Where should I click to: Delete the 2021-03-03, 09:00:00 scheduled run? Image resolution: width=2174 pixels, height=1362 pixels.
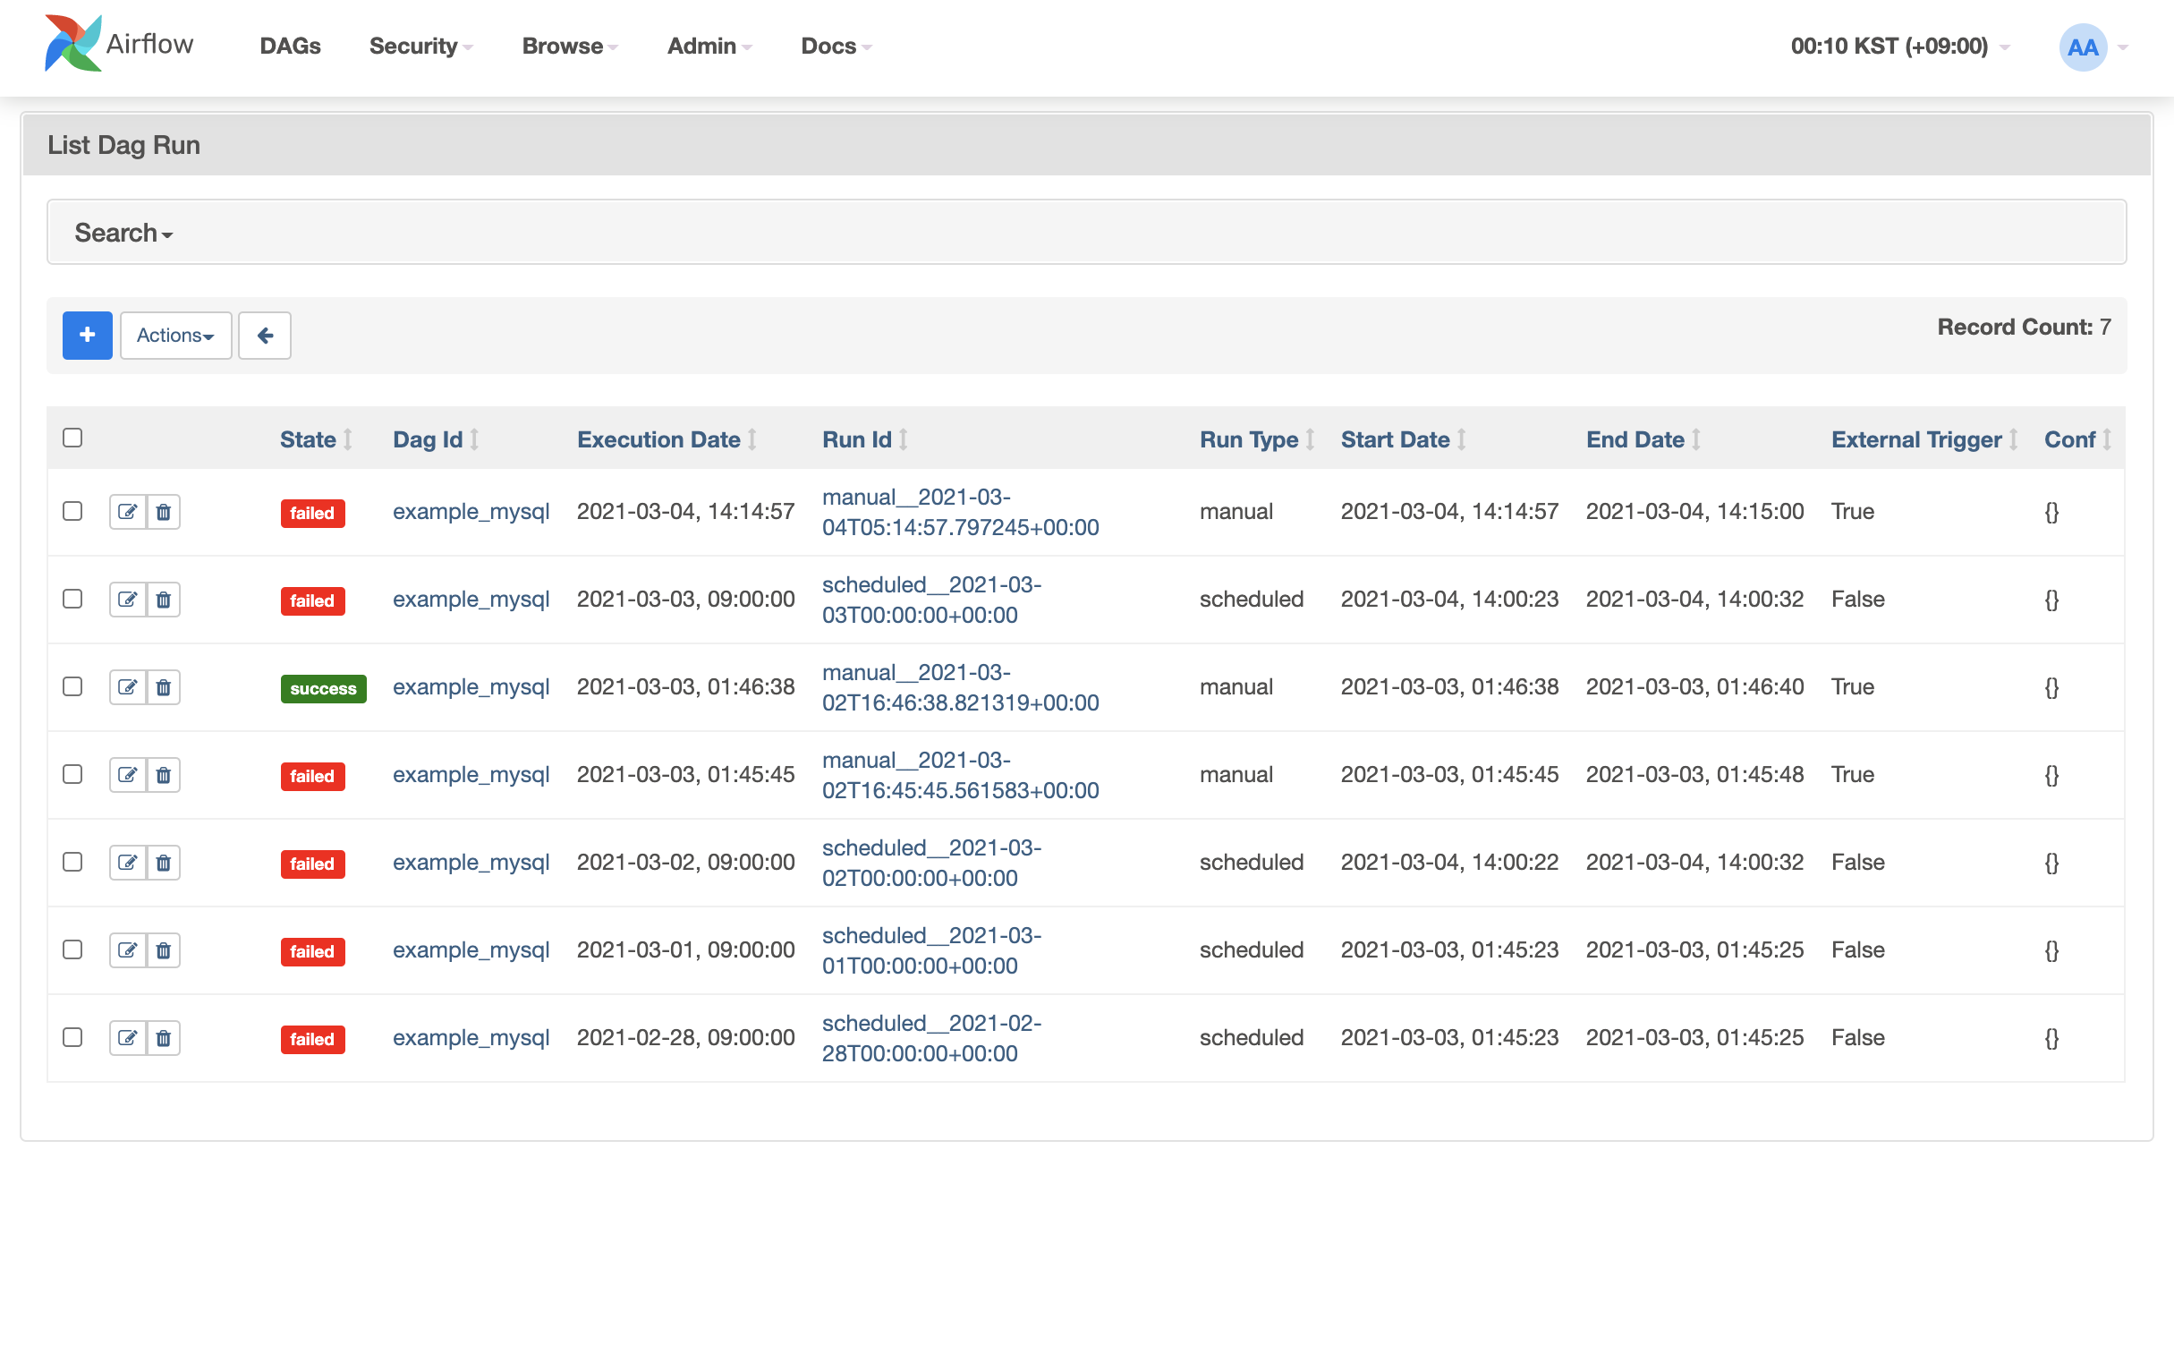[x=163, y=599]
